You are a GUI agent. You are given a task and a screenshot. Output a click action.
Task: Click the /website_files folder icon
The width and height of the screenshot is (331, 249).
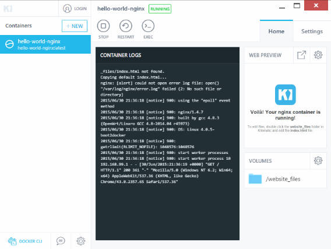pos(255,178)
